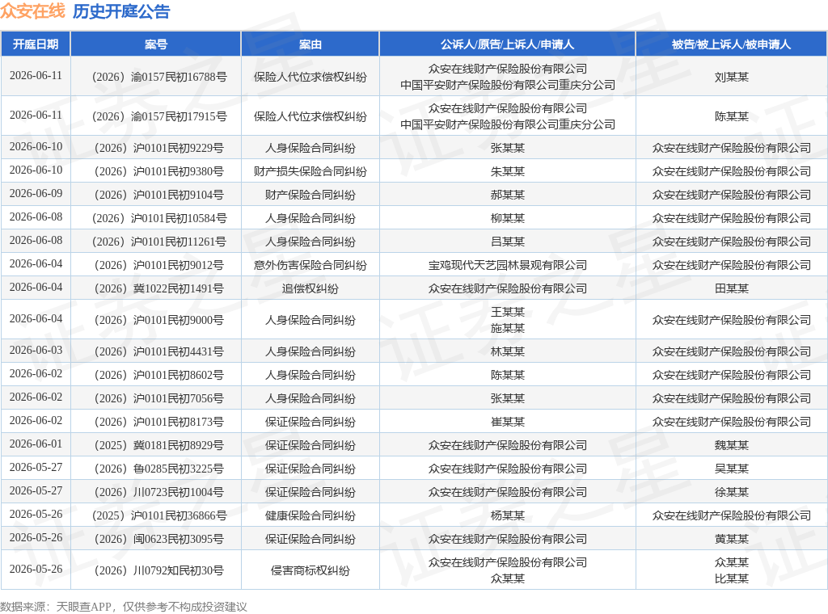The width and height of the screenshot is (828, 614).
Task: Select case number 沪0101民初9104号
Action: [x=159, y=195]
